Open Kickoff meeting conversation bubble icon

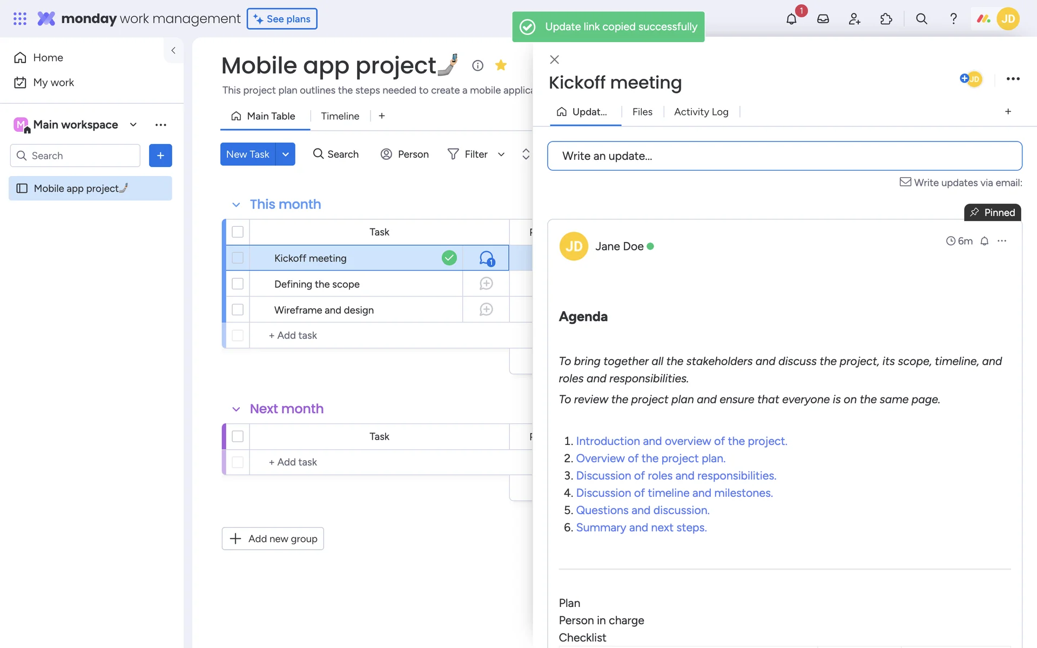click(486, 258)
